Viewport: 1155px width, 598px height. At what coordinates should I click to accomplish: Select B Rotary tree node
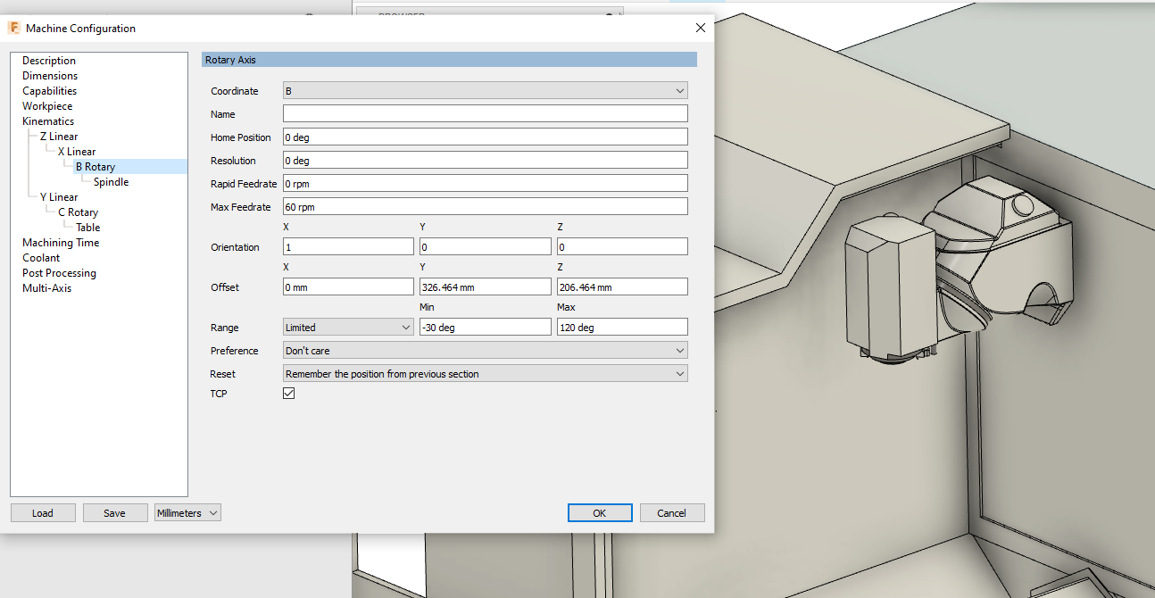tap(96, 167)
